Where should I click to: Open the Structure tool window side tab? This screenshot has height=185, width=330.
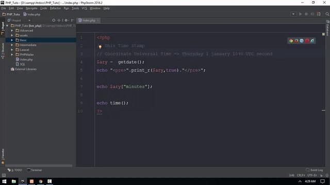coord(3,51)
